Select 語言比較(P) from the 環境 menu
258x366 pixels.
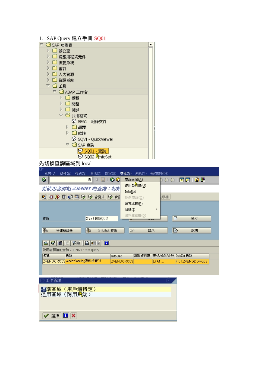tap(140, 204)
